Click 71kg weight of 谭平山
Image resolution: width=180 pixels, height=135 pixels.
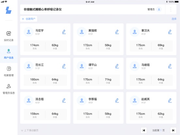(108, 80)
